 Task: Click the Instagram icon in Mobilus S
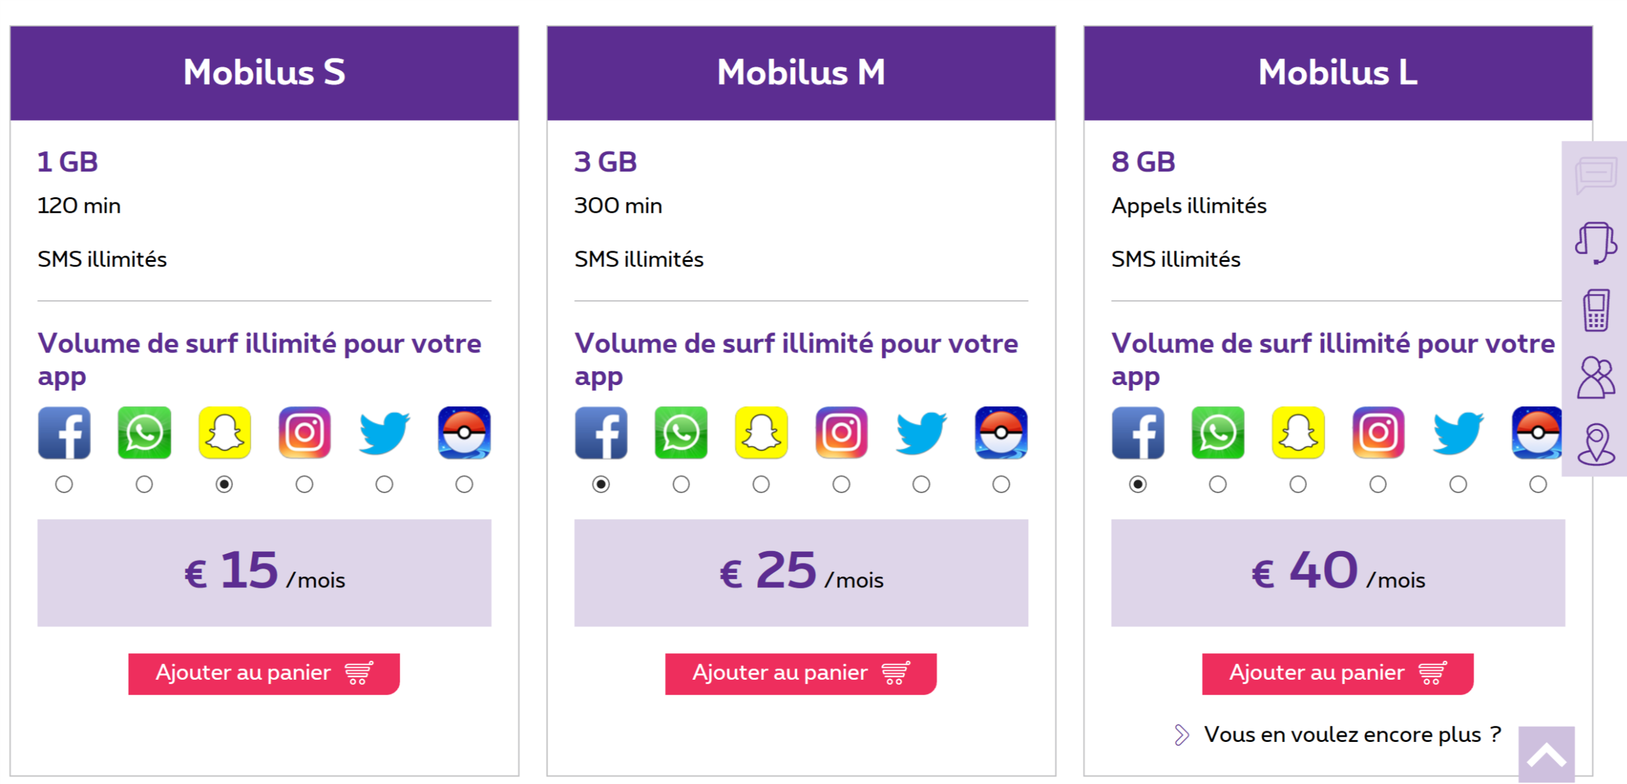click(304, 432)
